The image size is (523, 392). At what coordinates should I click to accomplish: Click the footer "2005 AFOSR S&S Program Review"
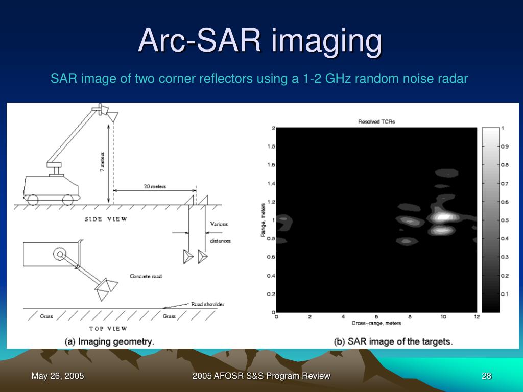pyautogui.click(x=261, y=376)
